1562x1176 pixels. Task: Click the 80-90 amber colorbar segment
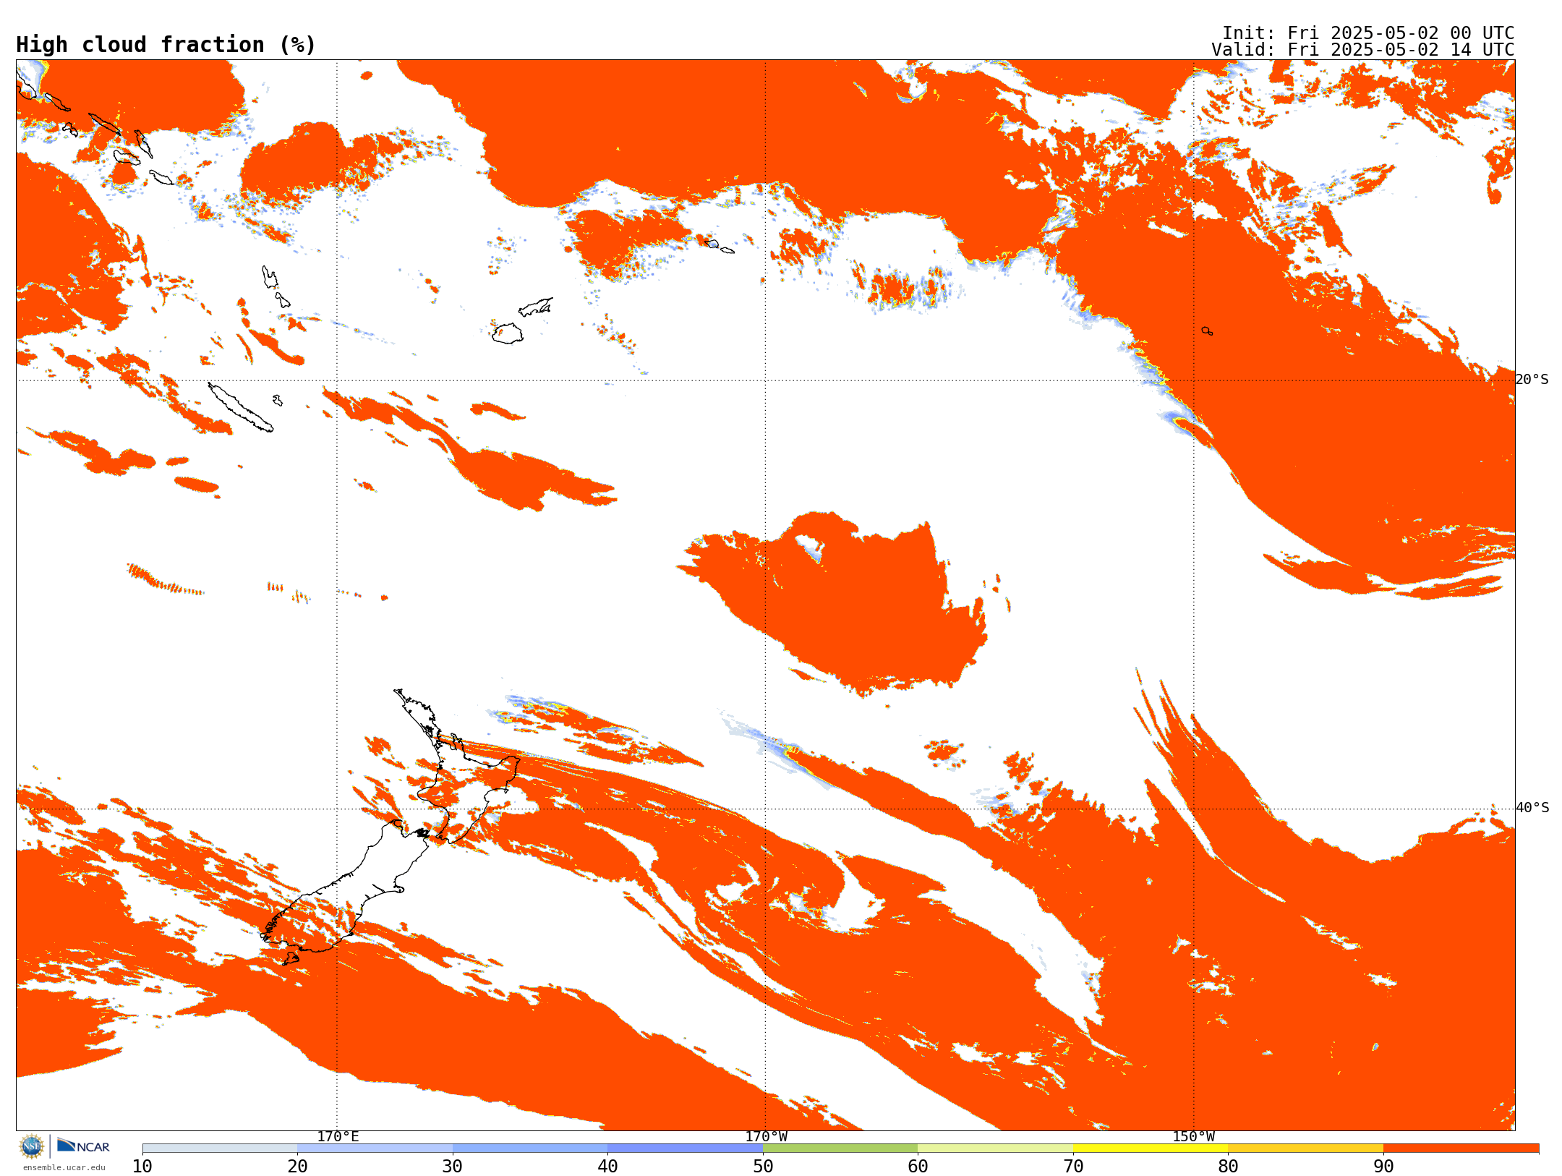(1306, 1149)
